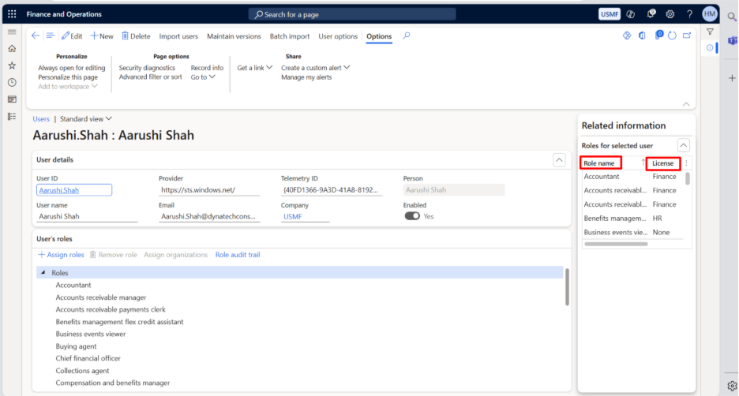Image resolution: width=739 pixels, height=396 pixels.
Task: Open Recent clock icon in sidebar
Action: coord(12,82)
